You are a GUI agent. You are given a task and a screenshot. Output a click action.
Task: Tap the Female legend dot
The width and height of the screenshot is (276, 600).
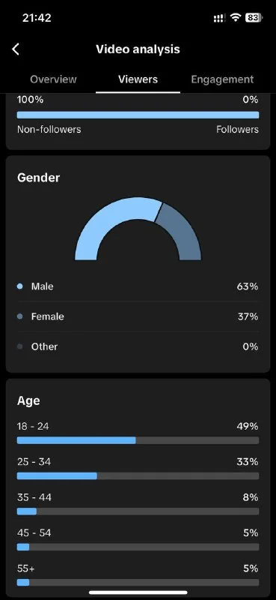coord(20,316)
